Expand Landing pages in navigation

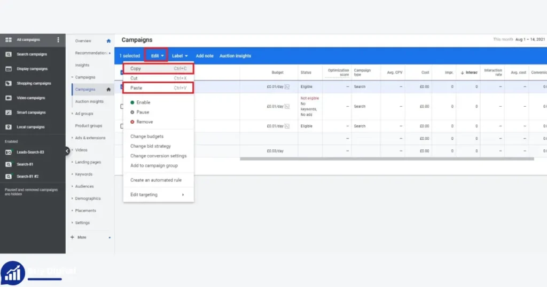tap(72, 162)
